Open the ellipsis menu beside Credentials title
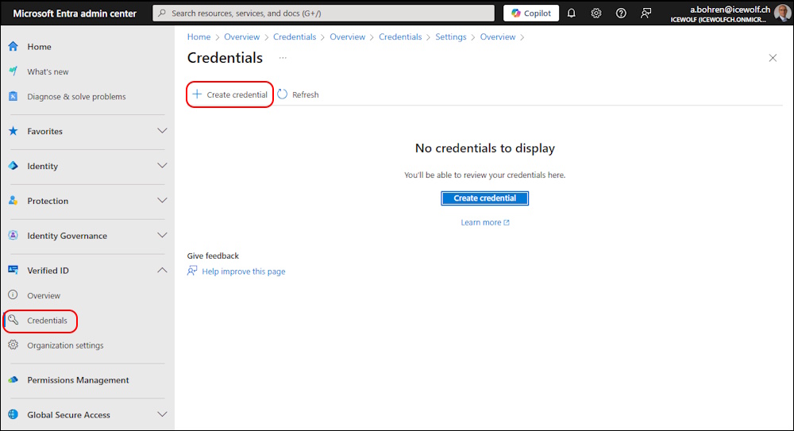This screenshot has height=431, width=794. pos(283,58)
